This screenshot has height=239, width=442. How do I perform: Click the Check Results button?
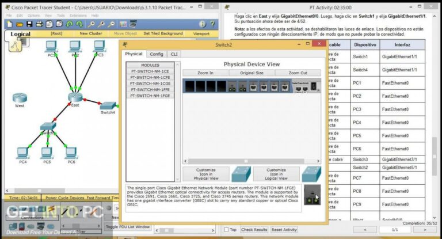click(254, 230)
